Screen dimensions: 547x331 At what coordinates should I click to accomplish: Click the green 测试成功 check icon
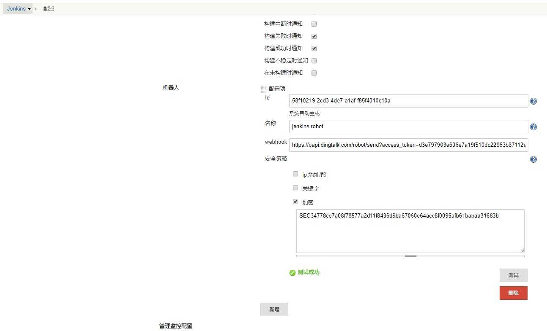pos(292,273)
